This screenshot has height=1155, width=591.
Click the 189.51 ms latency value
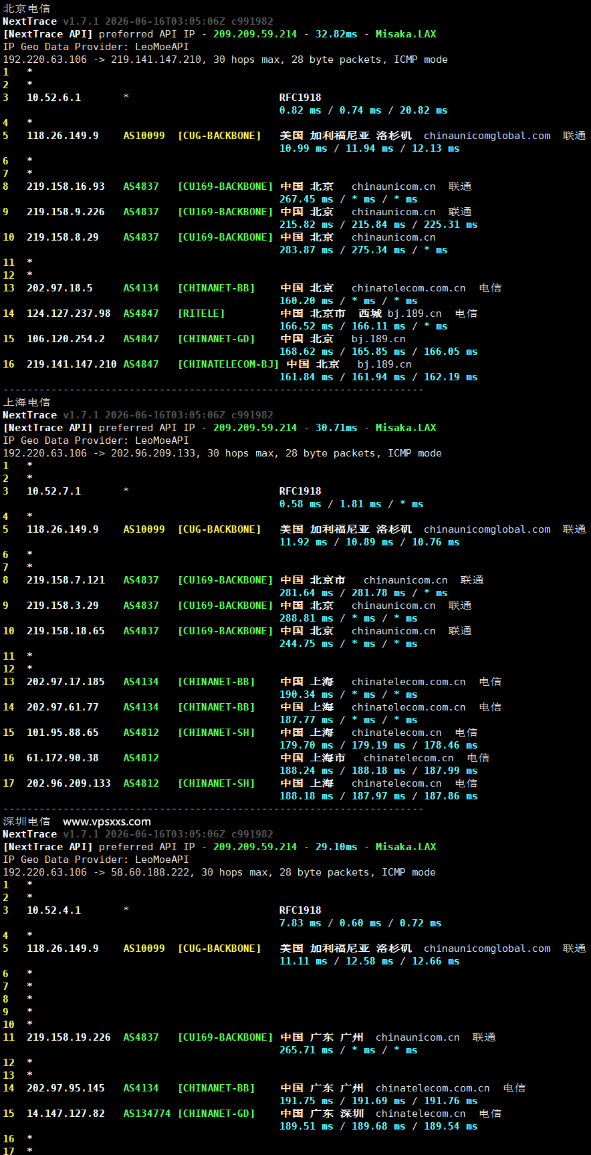click(306, 1126)
